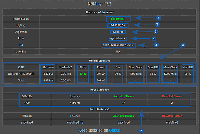Screen dimensions: 200x134
Task: Click the "Uptime" row label
Action: [21, 25]
